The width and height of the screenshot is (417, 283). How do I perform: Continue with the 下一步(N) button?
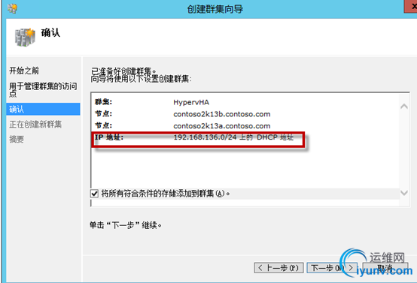pos(332,268)
